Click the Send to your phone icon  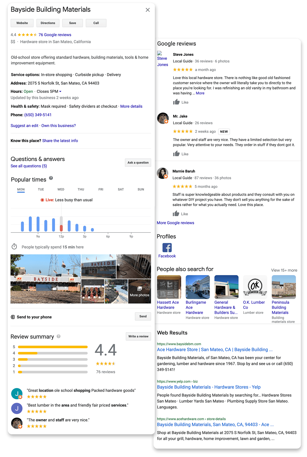(x=13, y=317)
